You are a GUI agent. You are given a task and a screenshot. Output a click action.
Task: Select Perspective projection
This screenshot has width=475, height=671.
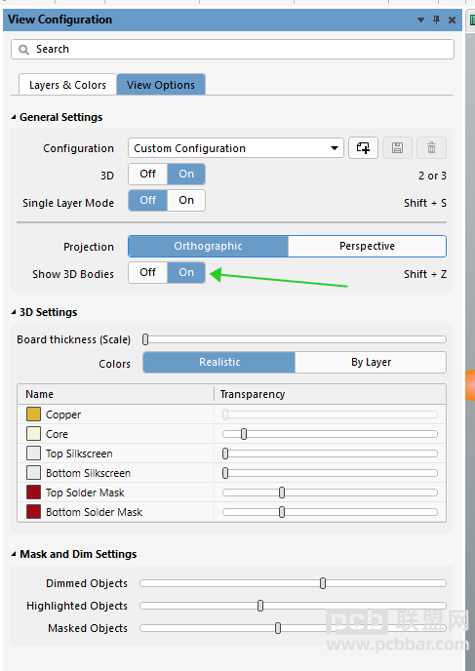coord(367,246)
